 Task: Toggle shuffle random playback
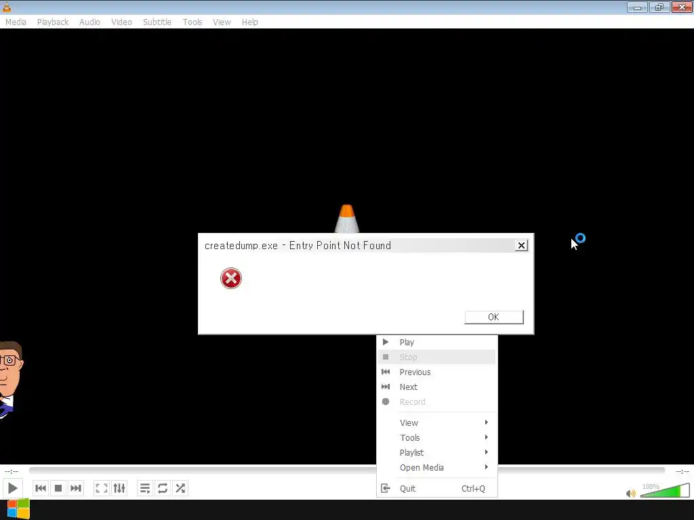pyautogui.click(x=180, y=488)
